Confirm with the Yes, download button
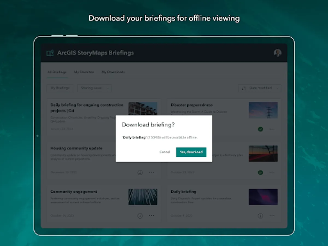 point(191,152)
